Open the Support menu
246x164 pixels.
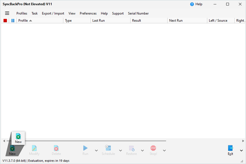click(x=118, y=13)
